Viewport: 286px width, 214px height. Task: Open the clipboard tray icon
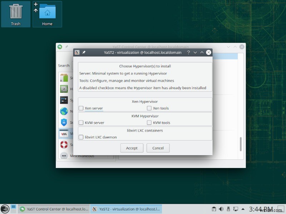[x=214, y=209]
